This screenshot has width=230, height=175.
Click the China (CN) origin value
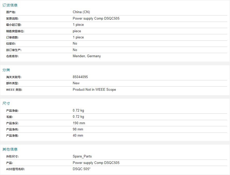tap(81, 12)
